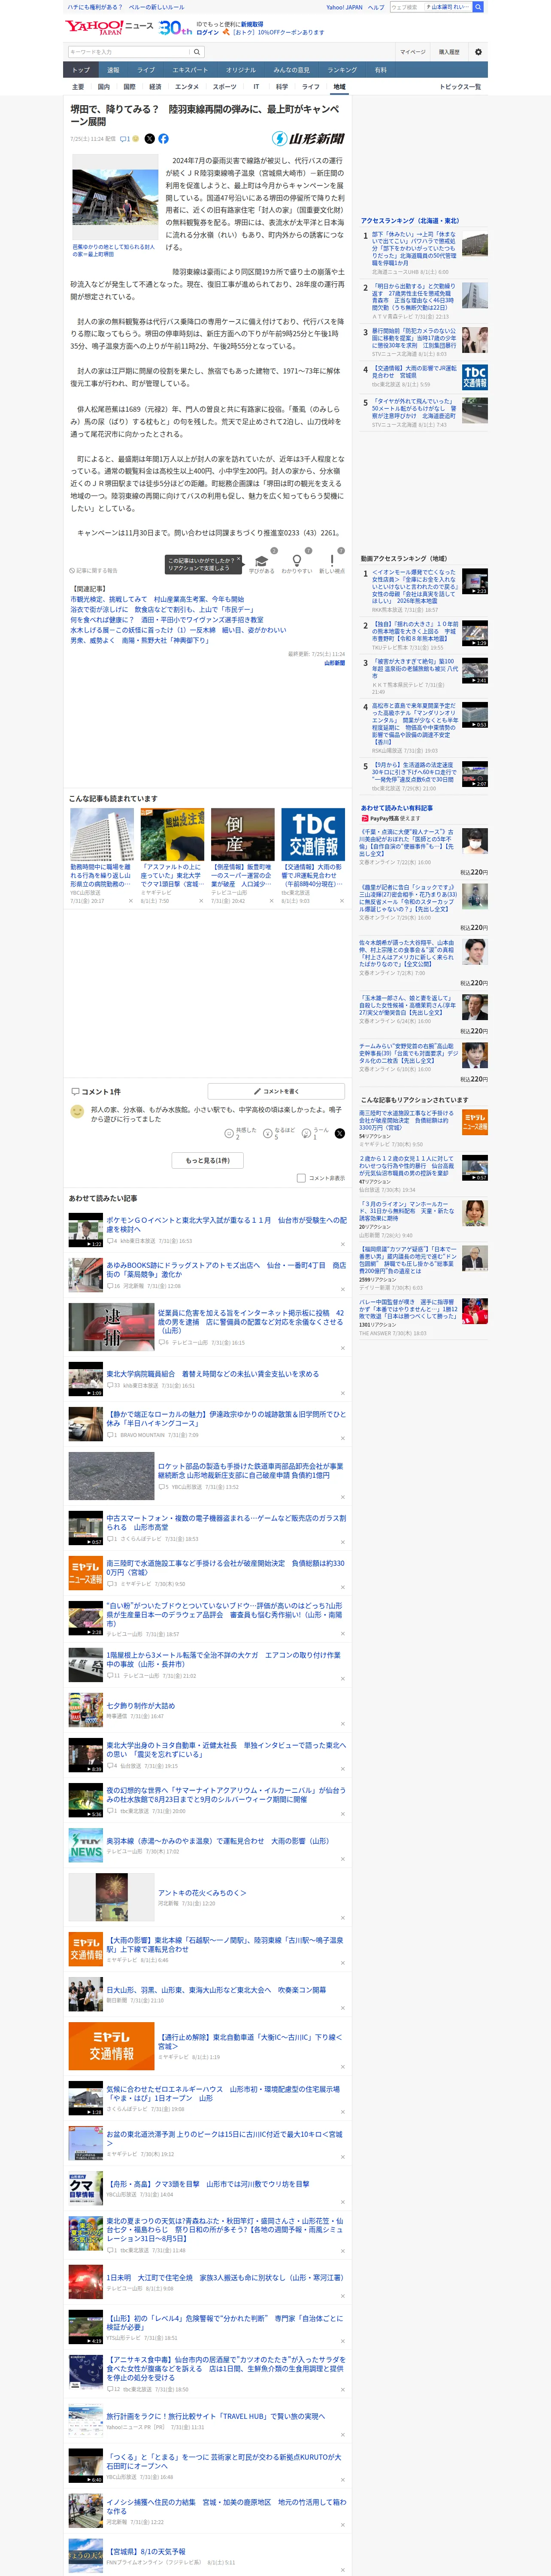
Task: Select the ランキング tab
Action: point(342,70)
